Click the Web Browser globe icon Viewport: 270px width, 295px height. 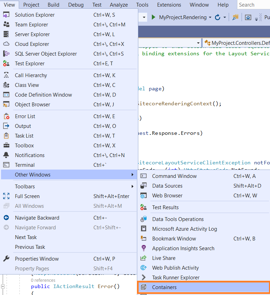pos(144,196)
